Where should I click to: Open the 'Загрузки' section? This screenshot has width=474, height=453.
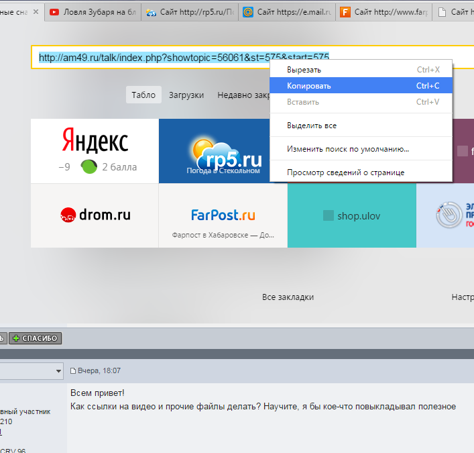[186, 95]
